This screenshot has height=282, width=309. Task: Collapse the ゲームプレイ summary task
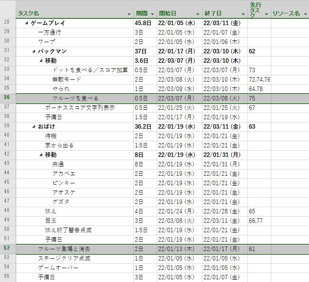tap(26, 23)
